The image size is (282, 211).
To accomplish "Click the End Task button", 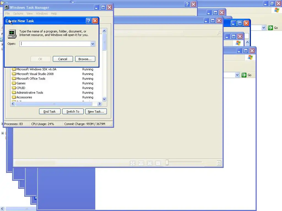I will (50, 112).
